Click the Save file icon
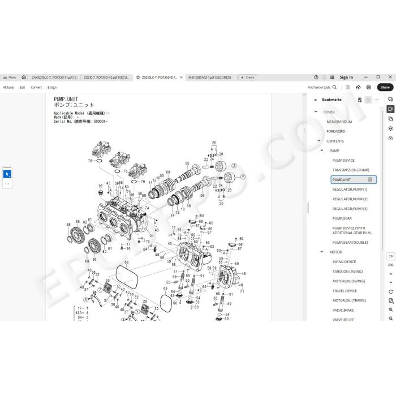The width and height of the screenshot is (396, 396). [348, 87]
